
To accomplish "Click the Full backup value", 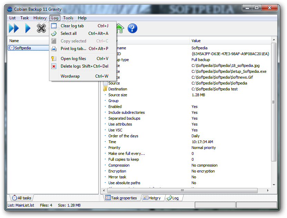I will tap(201, 60).
